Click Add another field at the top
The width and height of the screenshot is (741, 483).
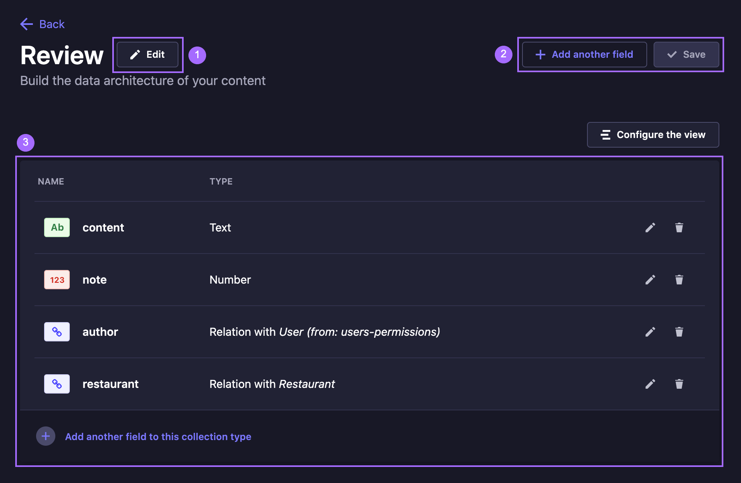tap(583, 54)
